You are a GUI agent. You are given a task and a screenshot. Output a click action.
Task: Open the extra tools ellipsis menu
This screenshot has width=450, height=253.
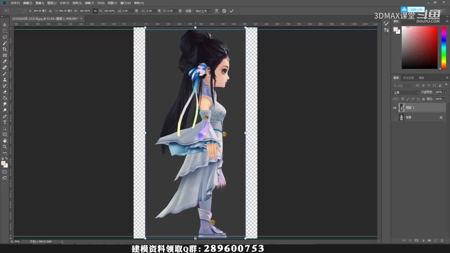[x=5, y=153]
